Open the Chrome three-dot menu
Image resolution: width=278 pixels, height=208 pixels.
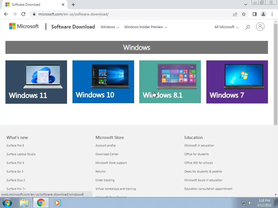tap(272, 14)
